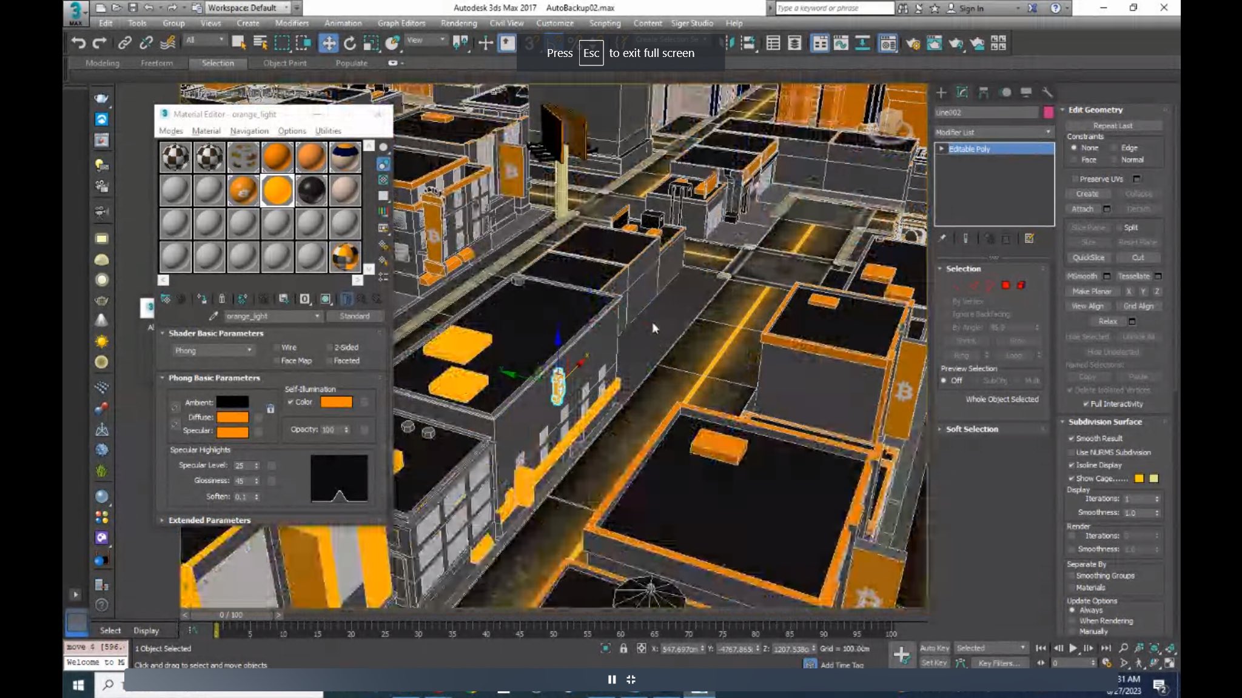Open the Ambient color swatch

click(233, 402)
